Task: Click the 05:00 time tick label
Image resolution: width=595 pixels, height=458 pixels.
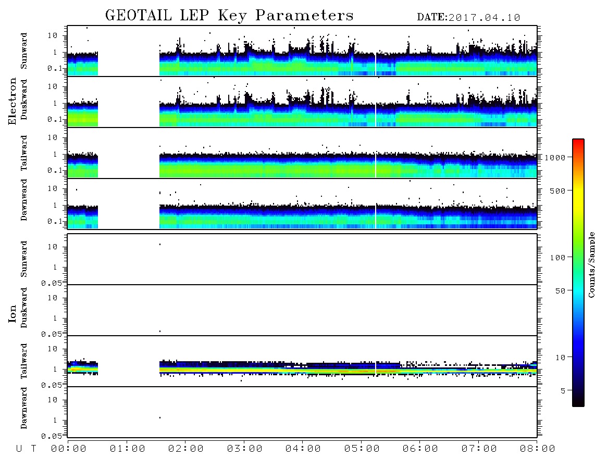Action: point(362,449)
